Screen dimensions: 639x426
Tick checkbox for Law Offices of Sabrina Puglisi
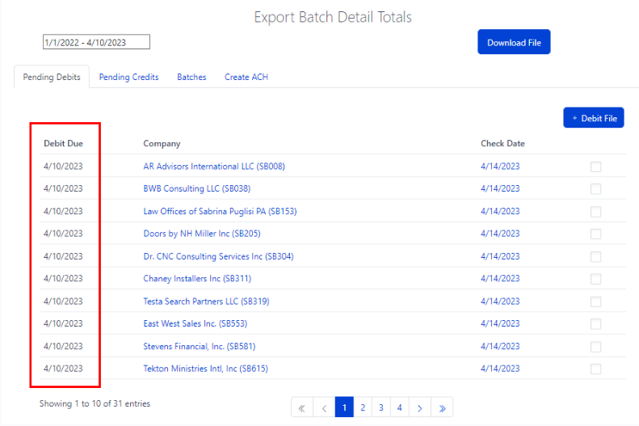(596, 212)
